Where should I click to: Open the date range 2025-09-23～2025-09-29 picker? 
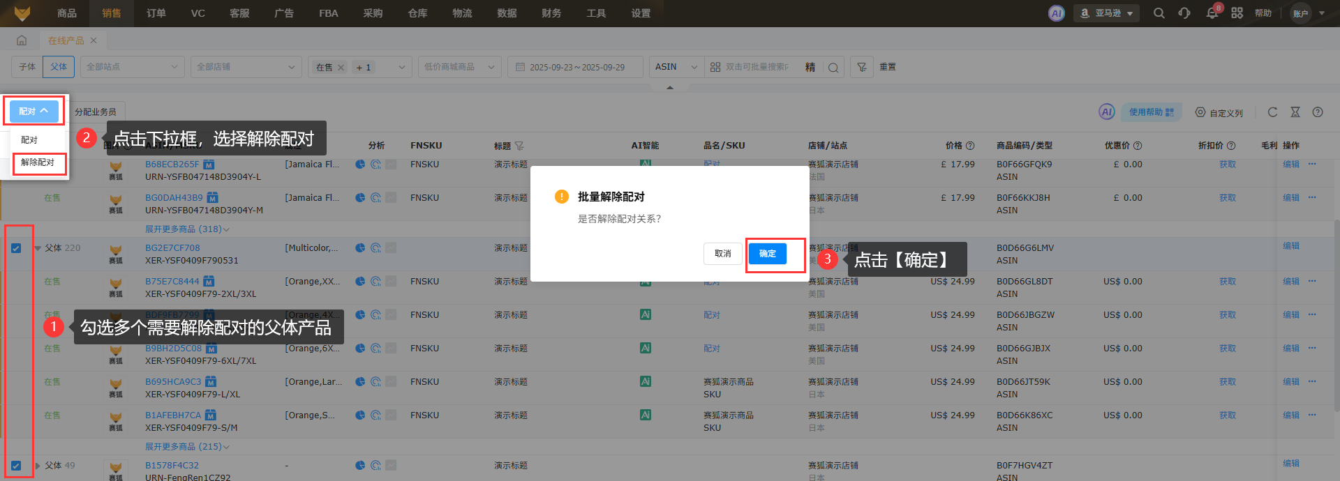575,67
